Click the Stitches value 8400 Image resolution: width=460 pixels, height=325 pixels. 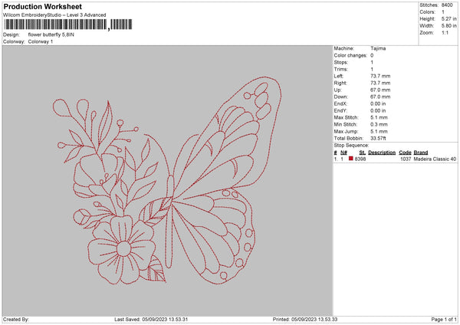[447, 5]
